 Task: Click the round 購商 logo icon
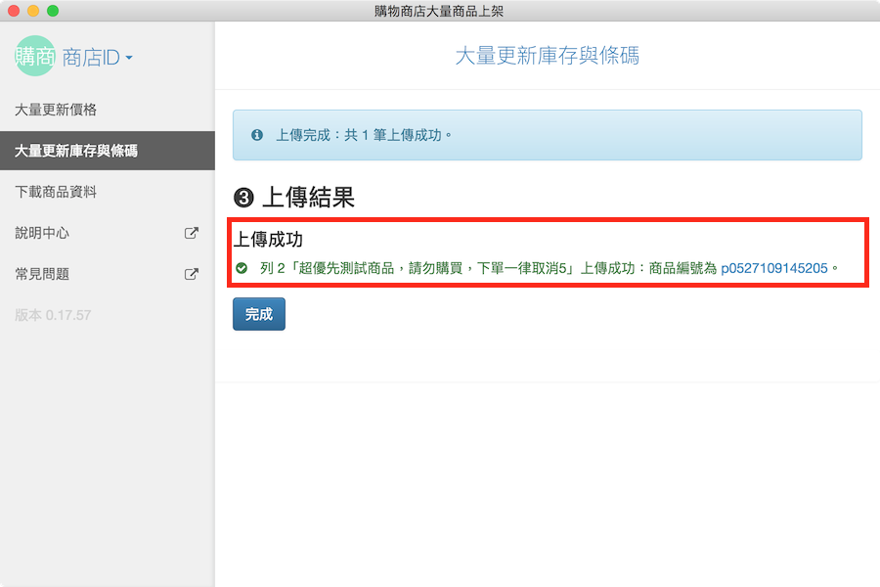(x=35, y=57)
